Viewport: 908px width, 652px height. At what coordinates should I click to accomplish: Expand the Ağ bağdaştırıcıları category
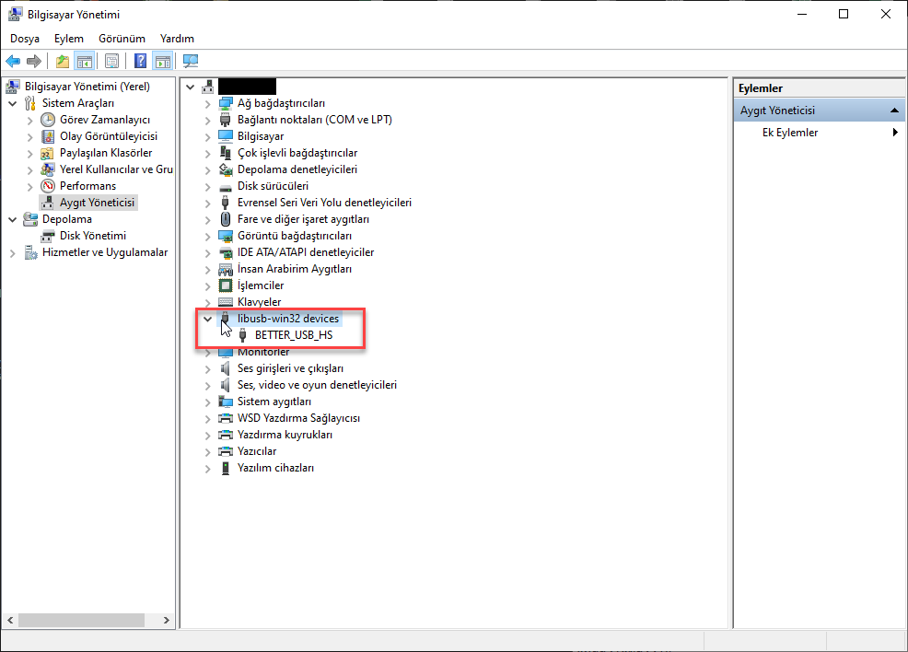[x=207, y=104]
